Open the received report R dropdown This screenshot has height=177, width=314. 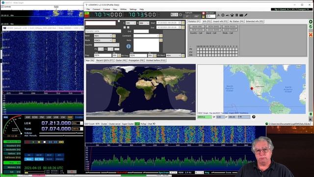click(x=144, y=23)
